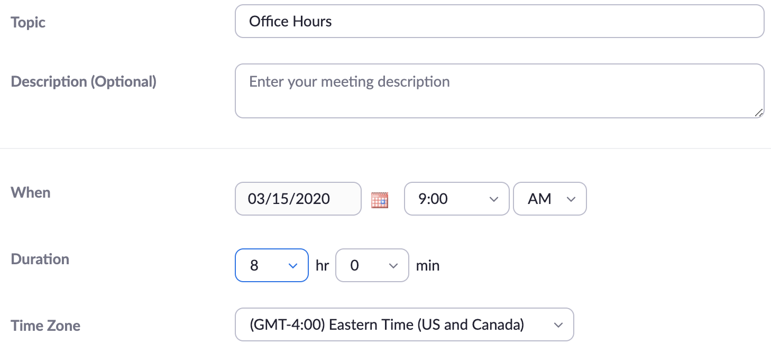Screen dimensions: 771x353
Task: Click the Description (Optional) label
Action: coord(84,82)
